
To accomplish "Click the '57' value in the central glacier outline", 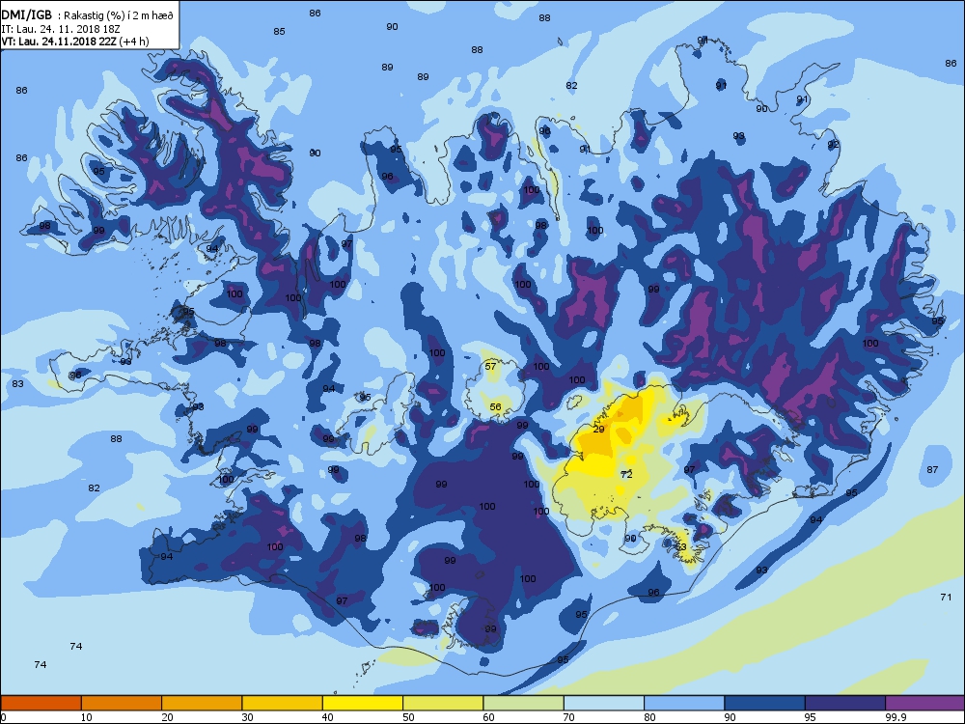I will [490, 366].
